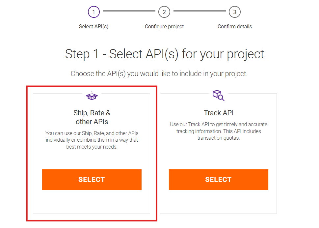Click the step 3 circle indicator

(x=235, y=12)
